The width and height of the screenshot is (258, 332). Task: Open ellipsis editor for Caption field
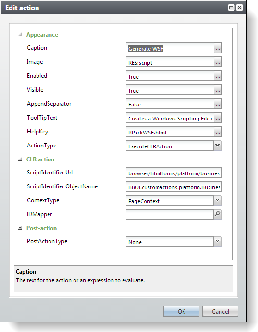[218, 48]
